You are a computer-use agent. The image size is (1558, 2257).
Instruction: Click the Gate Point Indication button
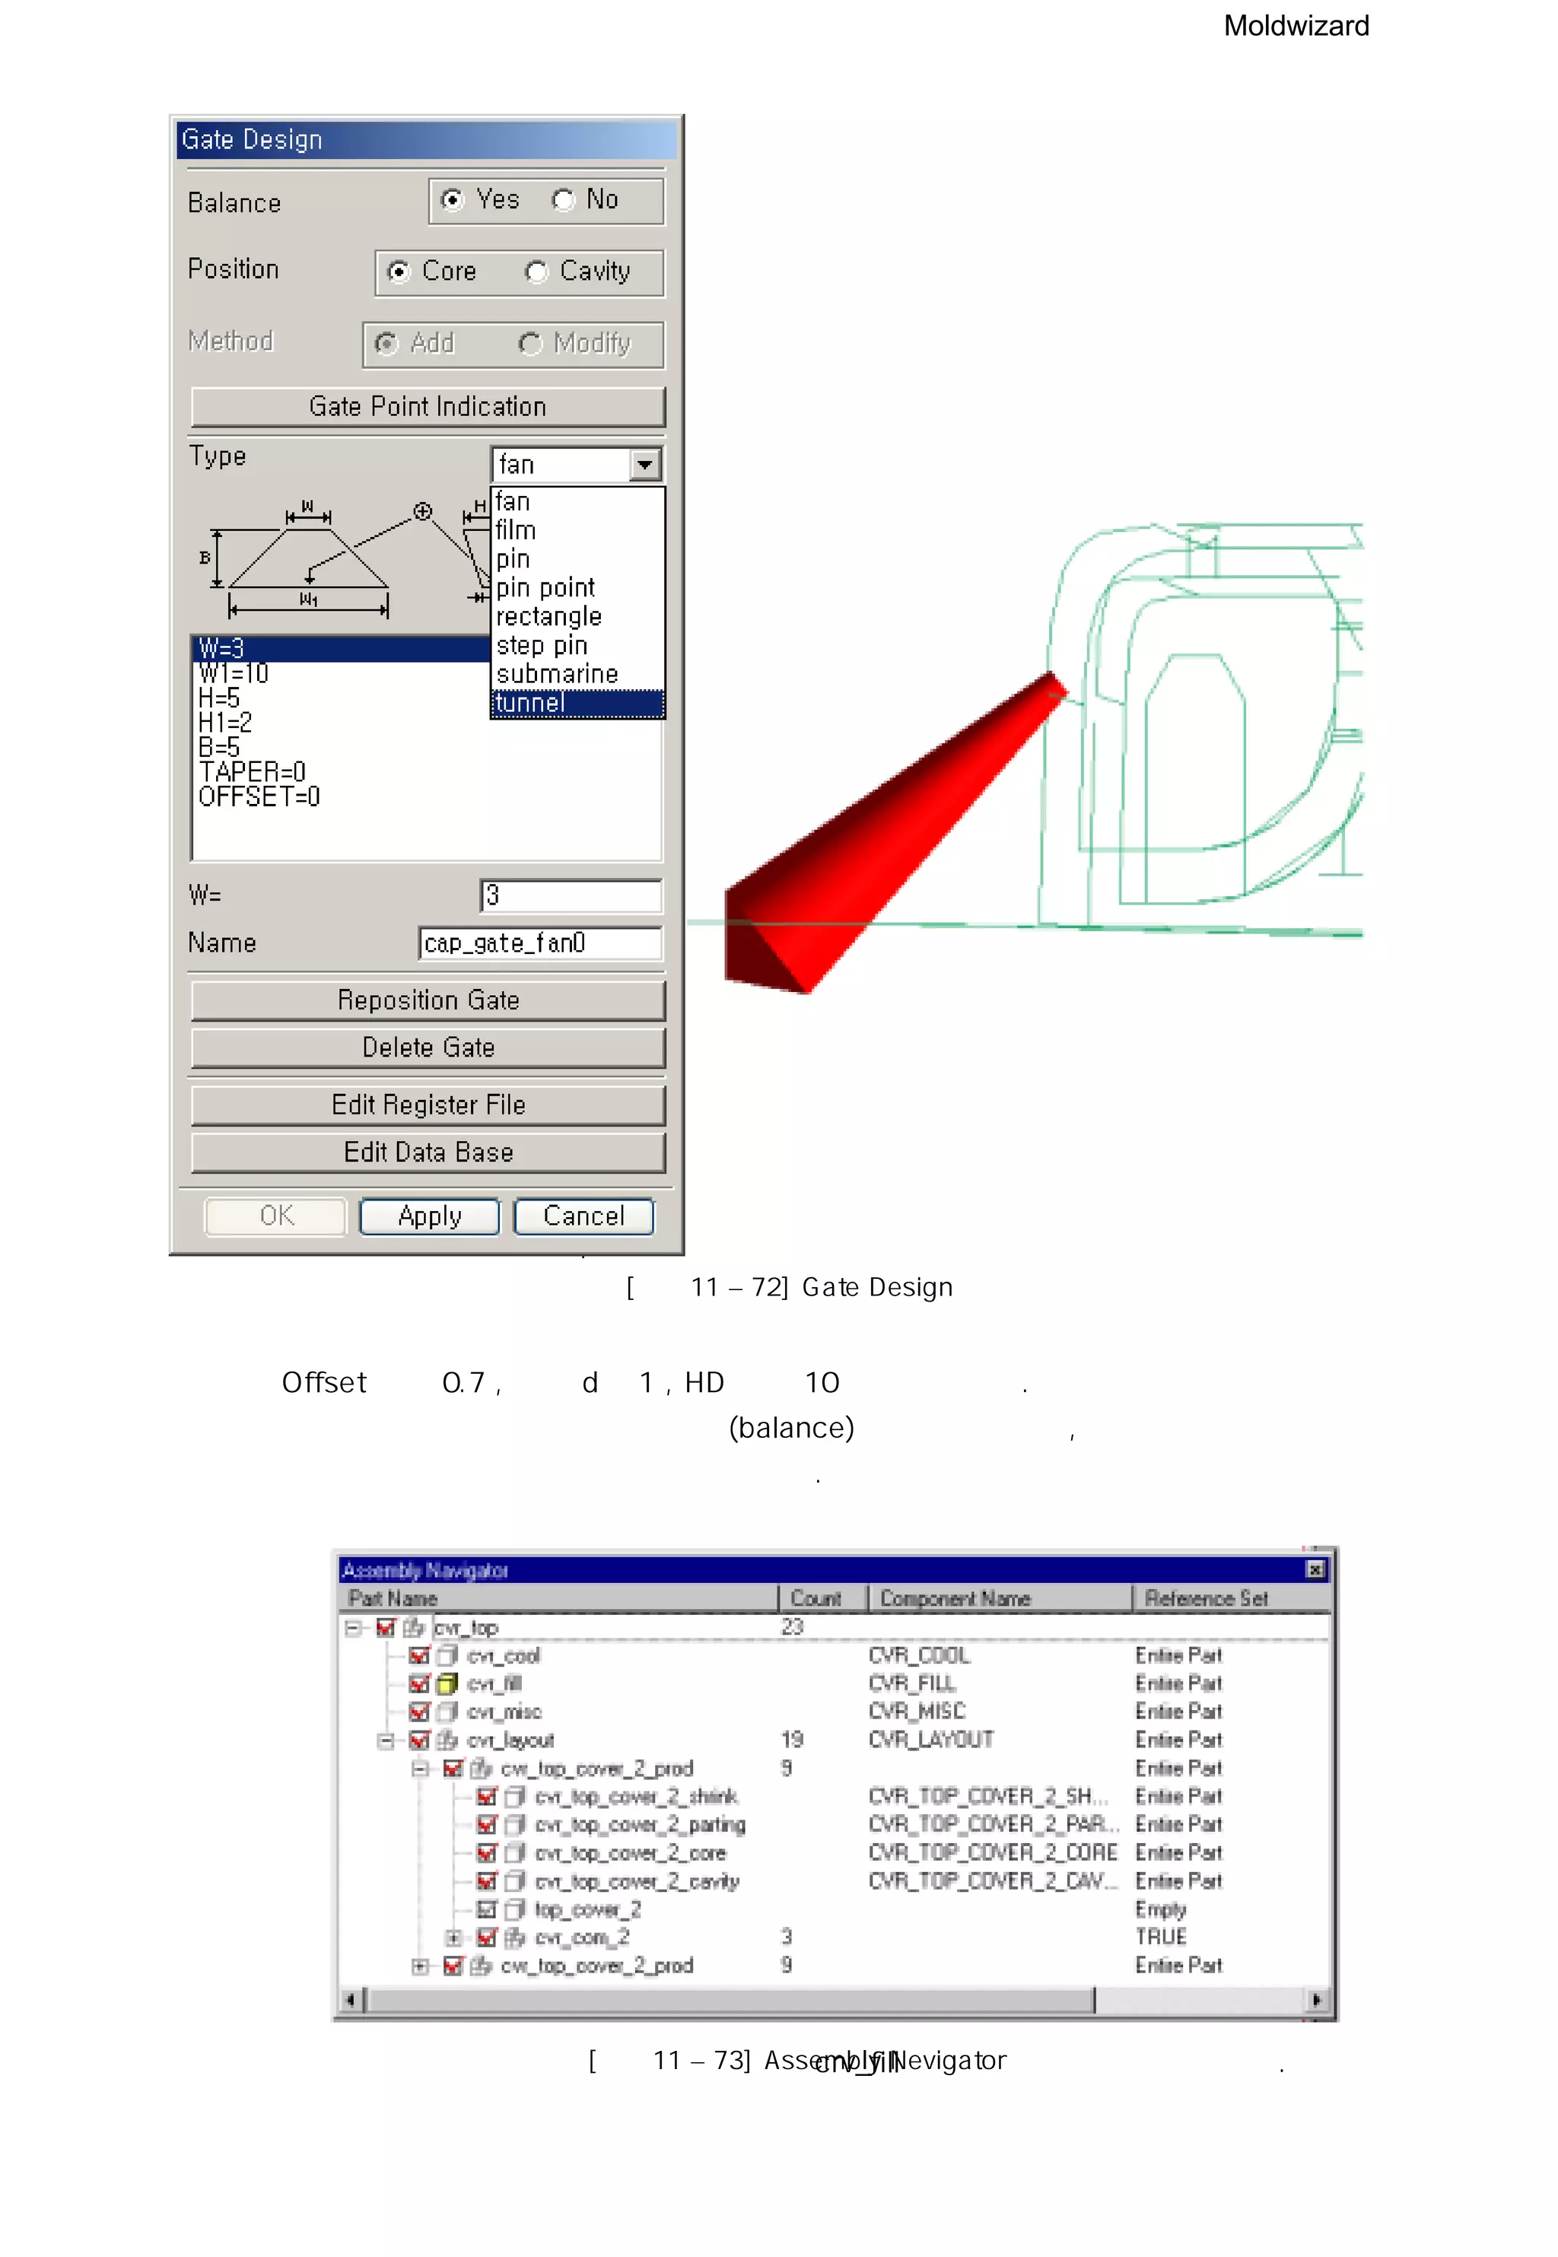click(428, 407)
